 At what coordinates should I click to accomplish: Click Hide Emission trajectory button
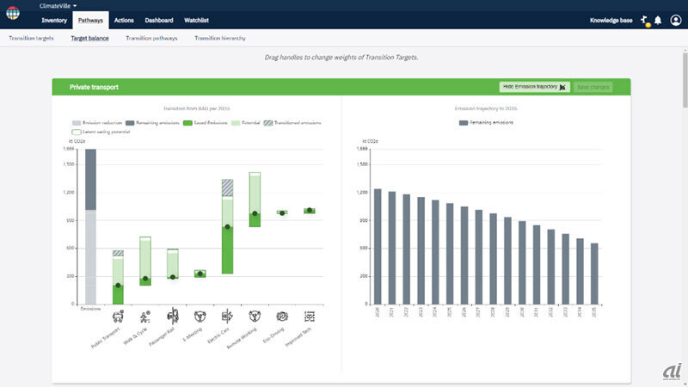tap(533, 87)
